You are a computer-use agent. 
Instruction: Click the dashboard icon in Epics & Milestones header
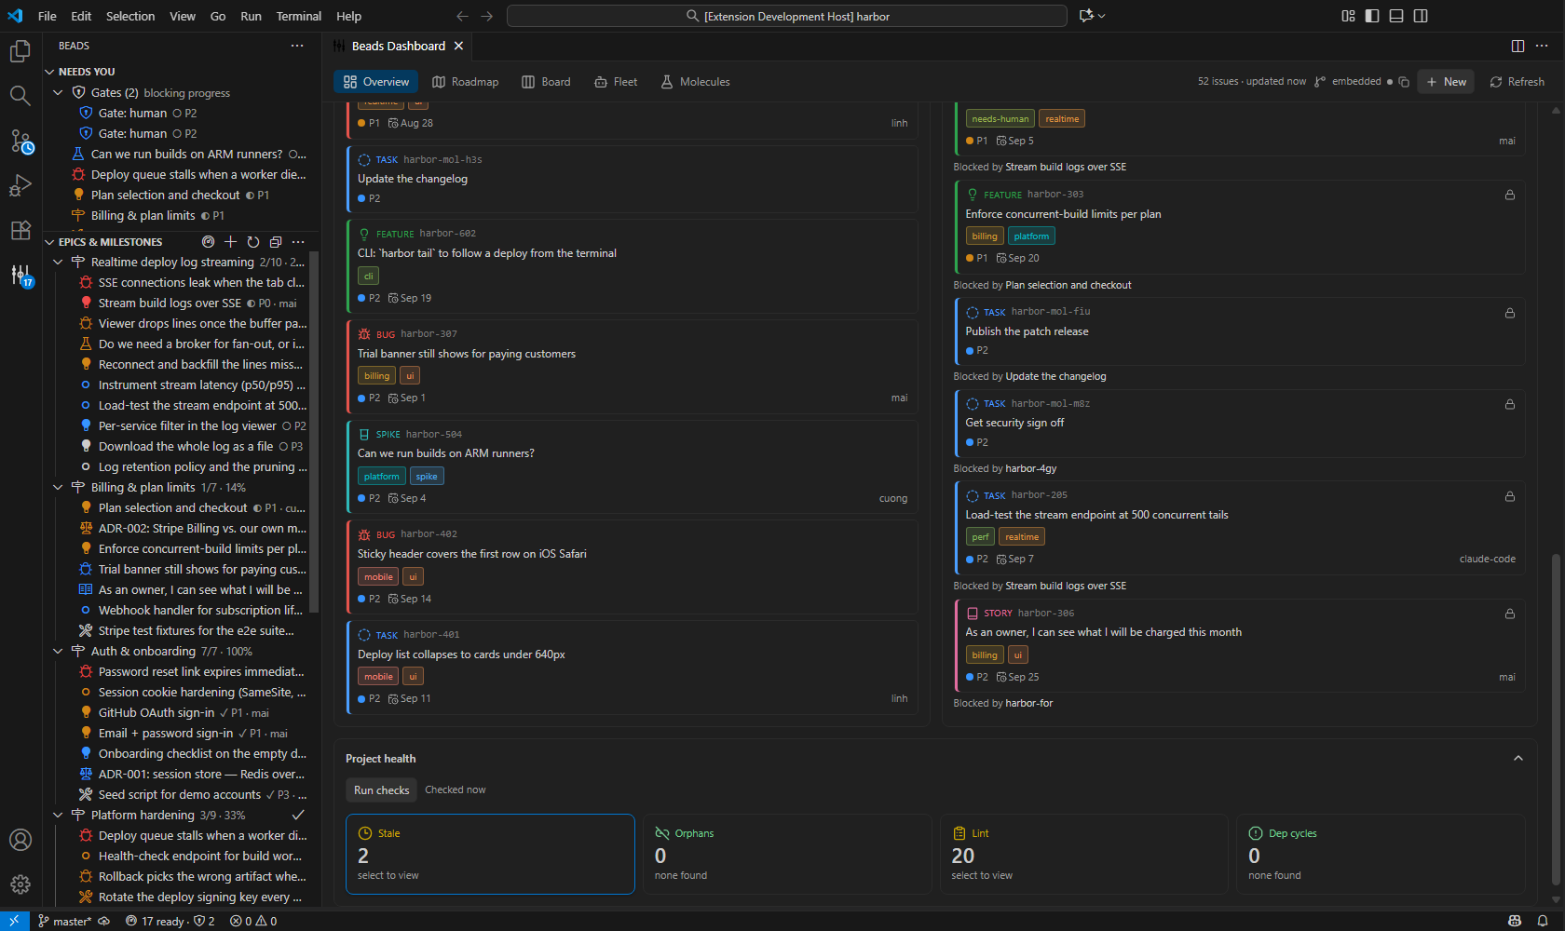click(x=208, y=242)
